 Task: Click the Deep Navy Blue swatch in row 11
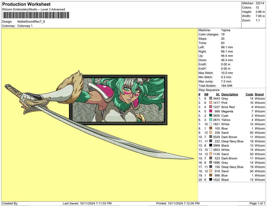211,141
